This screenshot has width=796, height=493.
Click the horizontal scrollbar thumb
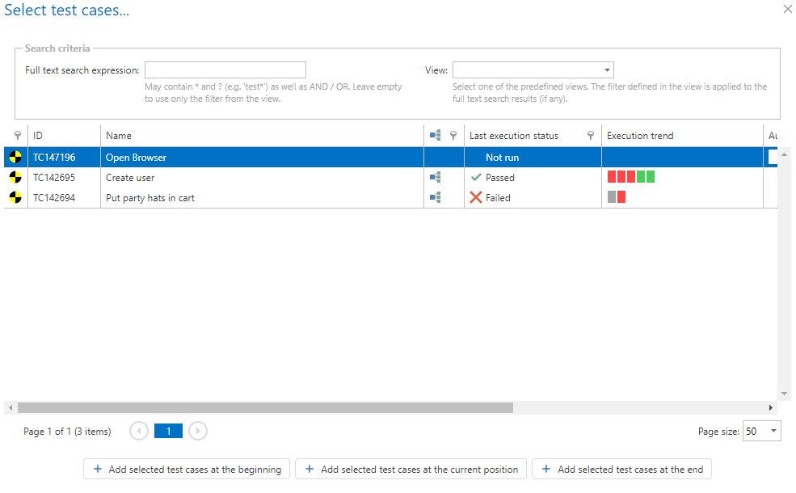point(265,408)
